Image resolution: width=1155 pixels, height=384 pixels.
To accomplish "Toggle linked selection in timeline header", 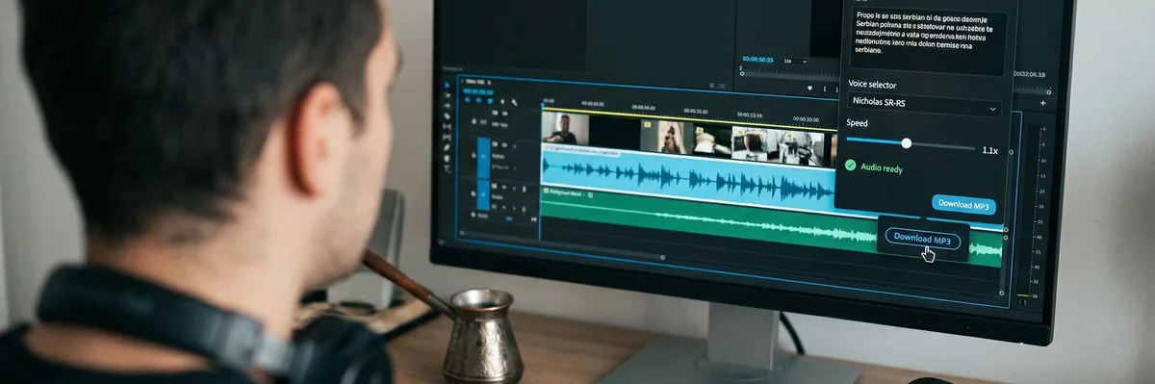I will (489, 100).
